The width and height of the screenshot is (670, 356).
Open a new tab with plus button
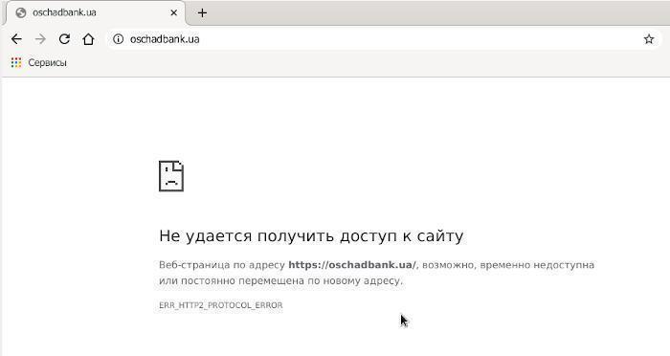(x=202, y=12)
